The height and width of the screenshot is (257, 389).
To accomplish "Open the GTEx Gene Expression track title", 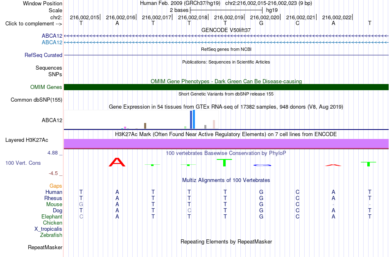I will pos(226,107).
